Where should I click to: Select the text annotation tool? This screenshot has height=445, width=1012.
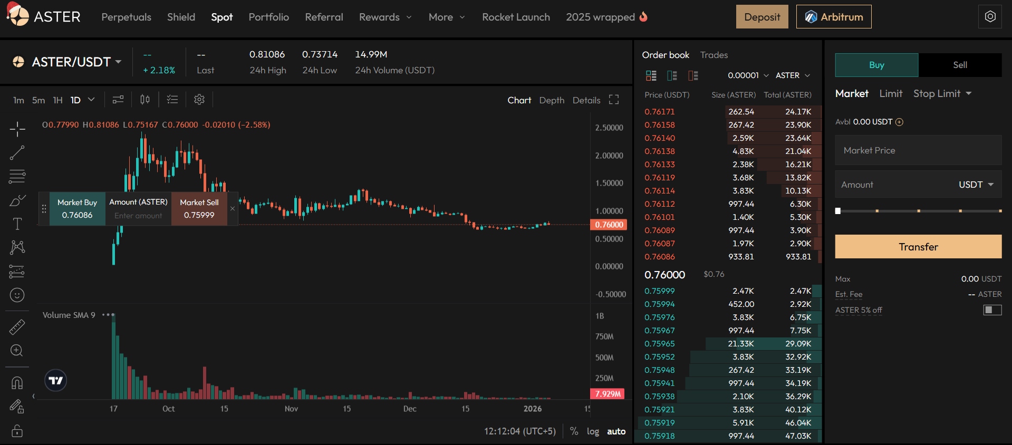[17, 224]
